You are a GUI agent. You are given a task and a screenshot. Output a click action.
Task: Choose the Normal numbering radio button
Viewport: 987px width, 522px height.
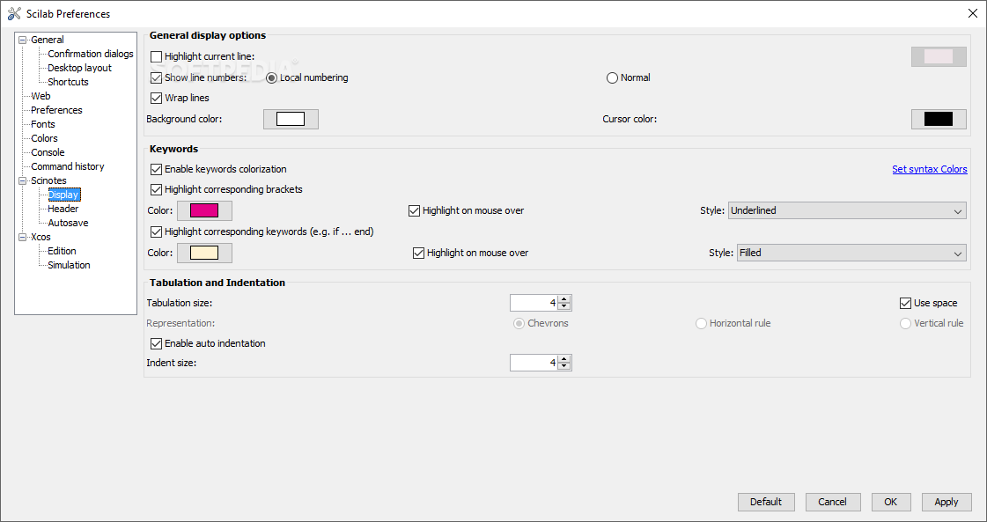pos(612,77)
